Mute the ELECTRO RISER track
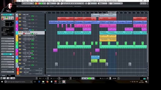The image size is (161, 90). pos(20,56)
